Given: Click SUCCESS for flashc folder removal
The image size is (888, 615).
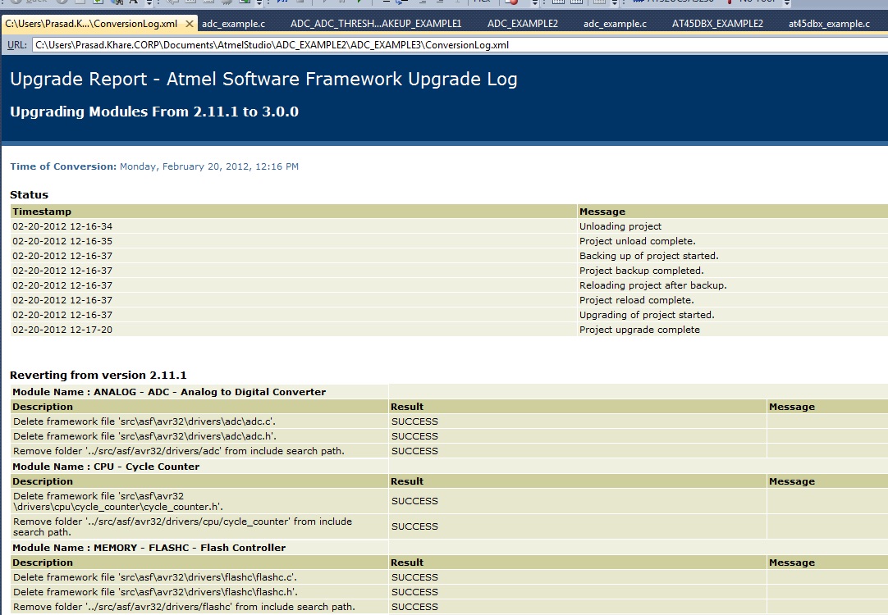Looking at the screenshot, I should [x=414, y=607].
